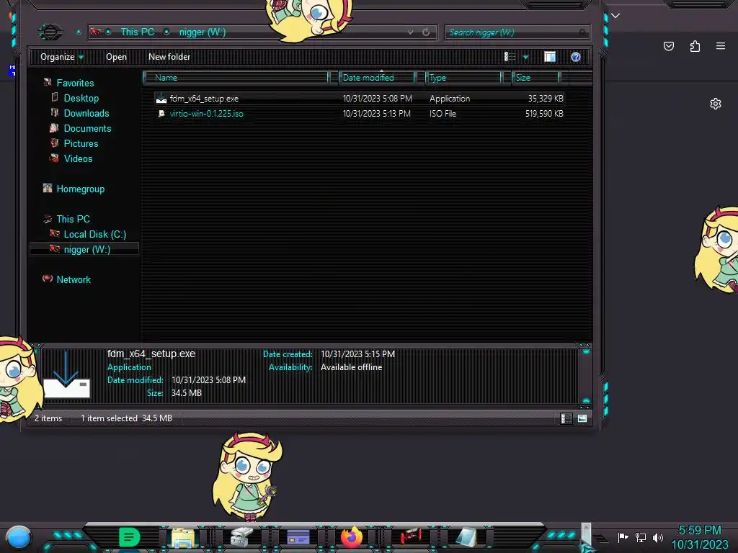
Task: Click the drive icon in the address bar
Action: [96, 32]
